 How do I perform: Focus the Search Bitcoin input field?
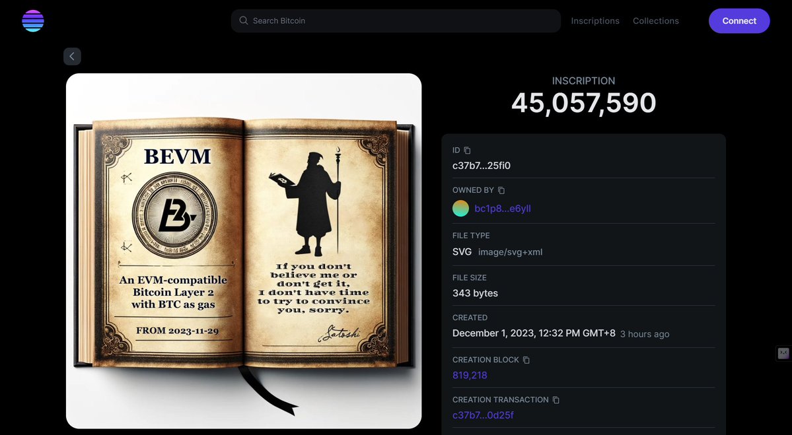[396, 20]
